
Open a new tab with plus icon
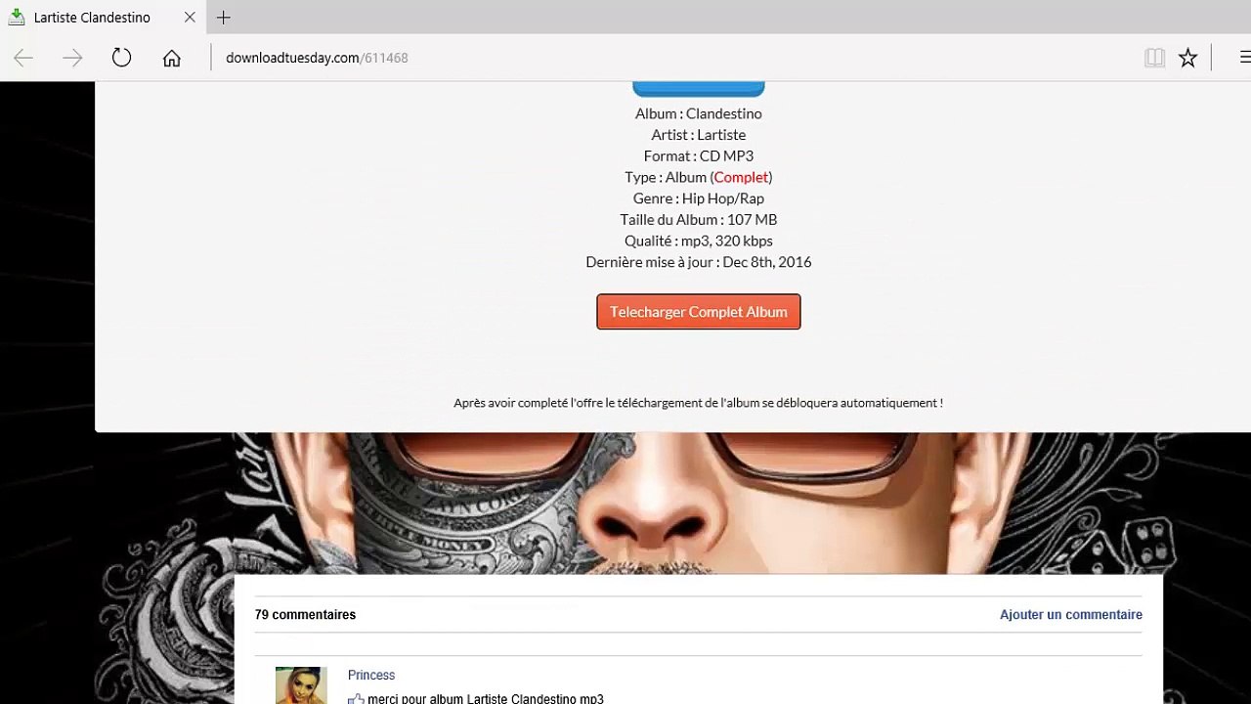click(224, 18)
